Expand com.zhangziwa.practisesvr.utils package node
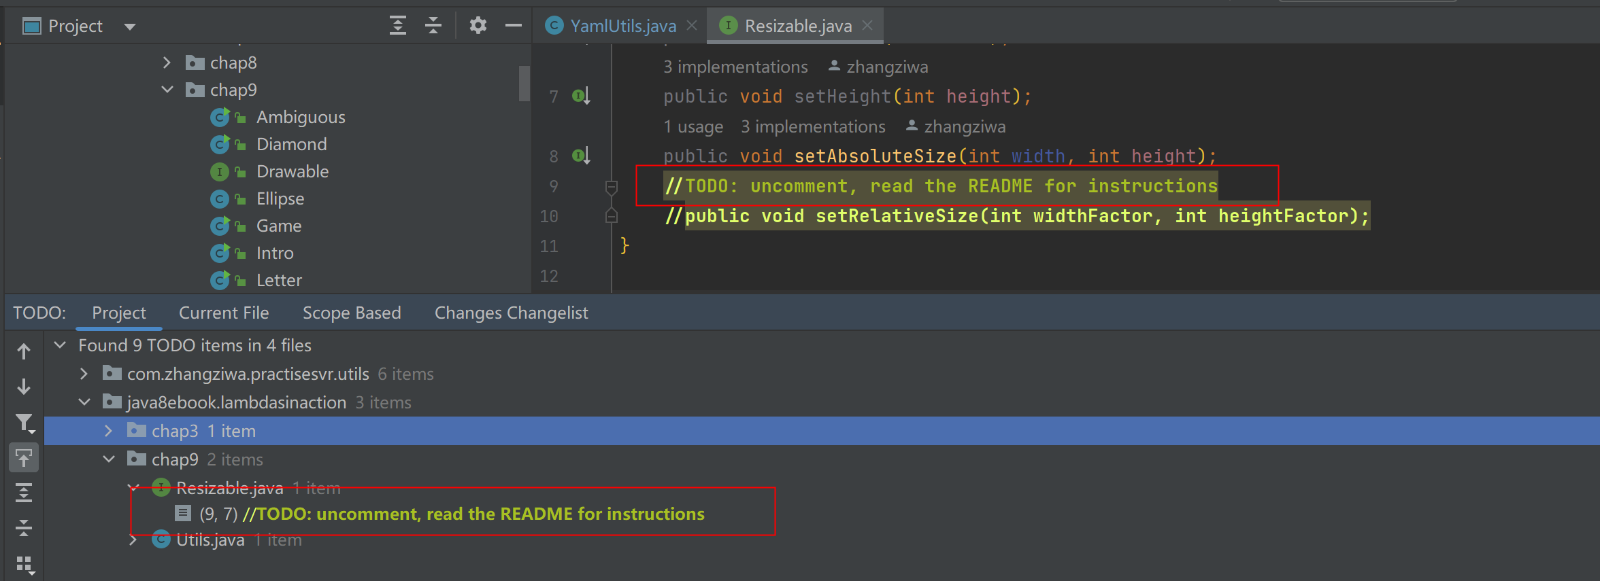The width and height of the screenshot is (1600, 581). 84,374
